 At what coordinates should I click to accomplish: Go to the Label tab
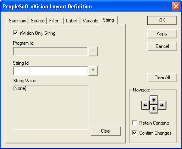(x=72, y=21)
